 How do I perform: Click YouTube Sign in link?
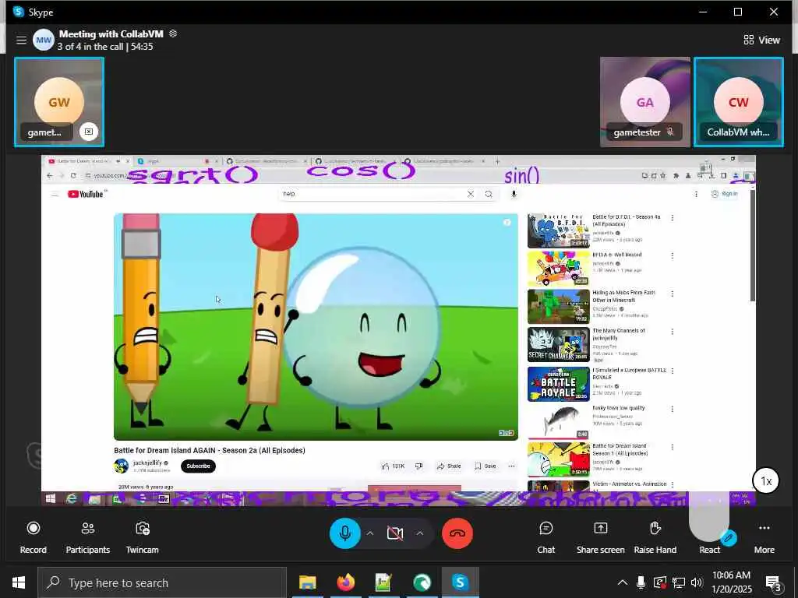coord(724,194)
